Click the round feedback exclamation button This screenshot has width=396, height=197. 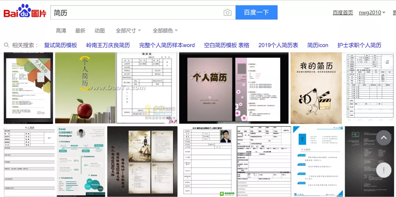tap(384, 170)
